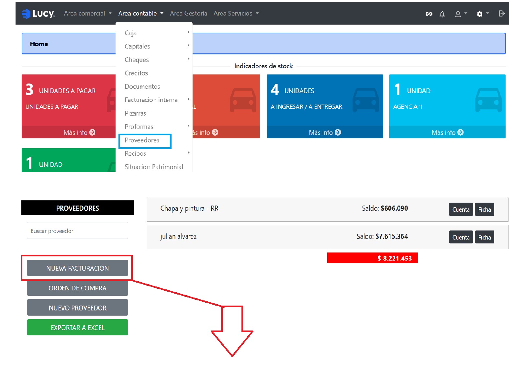Open the settings gear icon menu
This screenshot has height=370, width=514.
483,14
